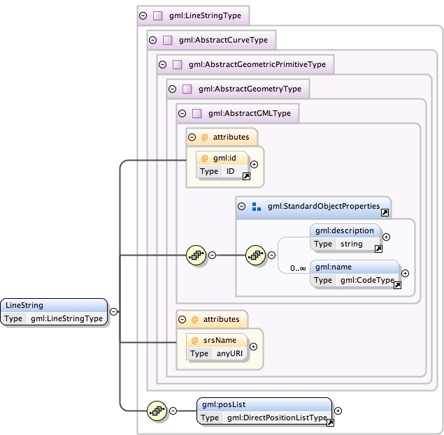Collapse the gml:StandardObjectProperties group

tap(241, 206)
